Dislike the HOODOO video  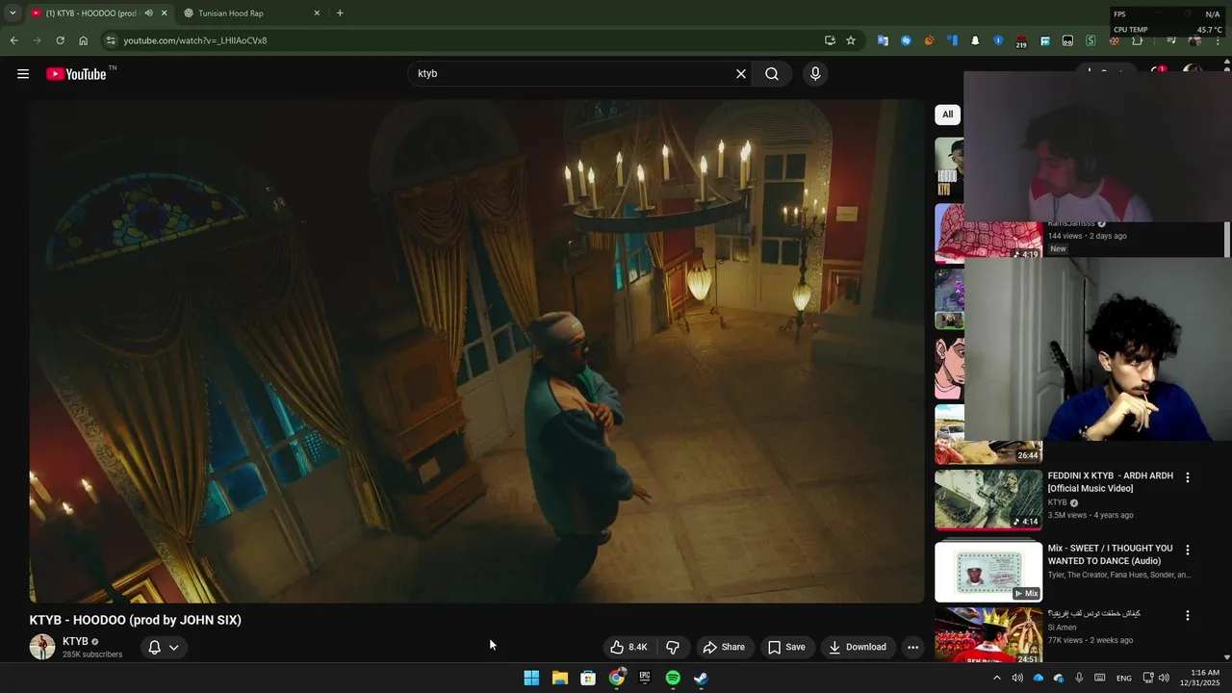pos(673,647)
